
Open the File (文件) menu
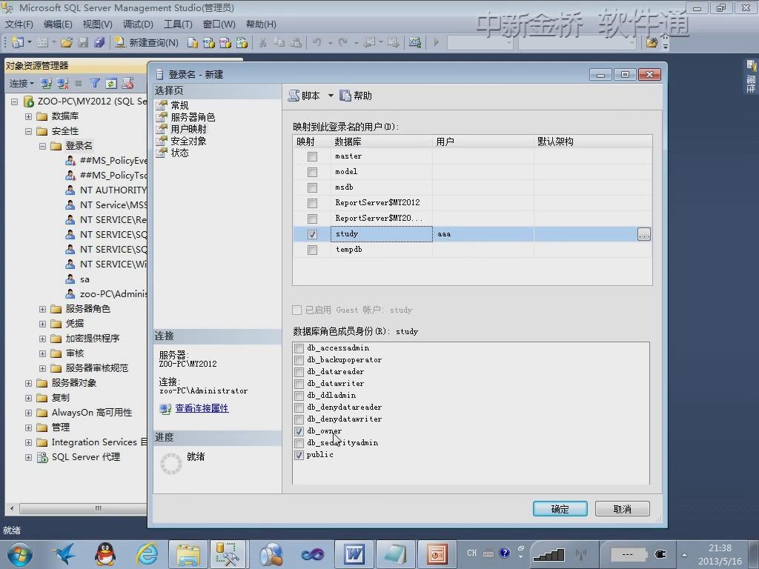19,24
